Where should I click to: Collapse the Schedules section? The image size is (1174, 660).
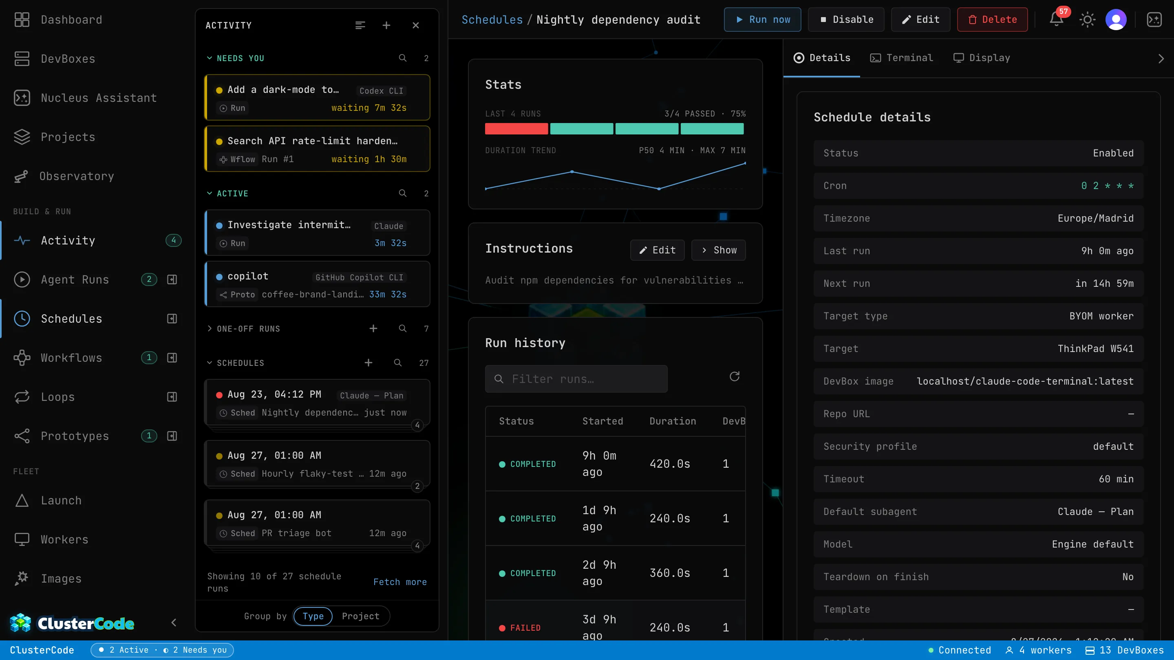pos(209,363)
